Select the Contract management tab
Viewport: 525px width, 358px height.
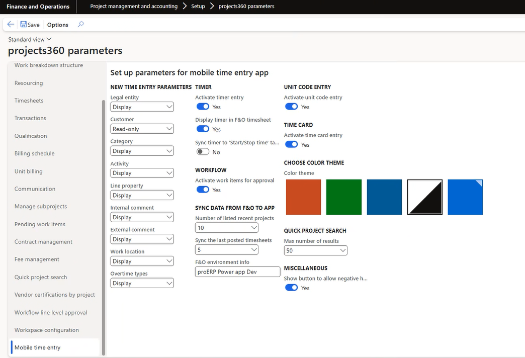(43, 242)
